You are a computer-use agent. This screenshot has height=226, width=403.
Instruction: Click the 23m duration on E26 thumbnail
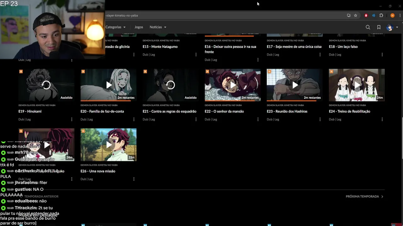click(x=131, y=157)
